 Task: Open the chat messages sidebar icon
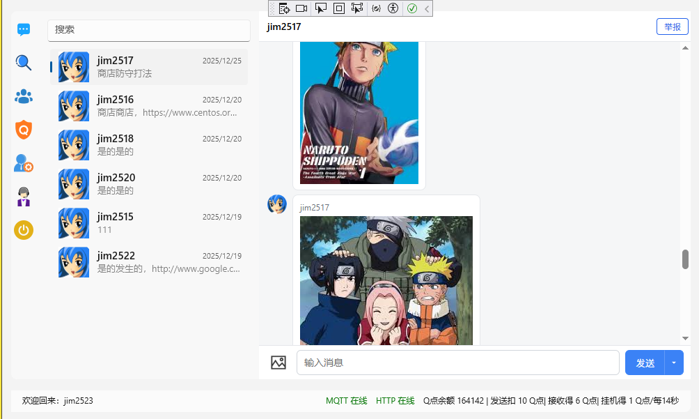click(24, 30)
